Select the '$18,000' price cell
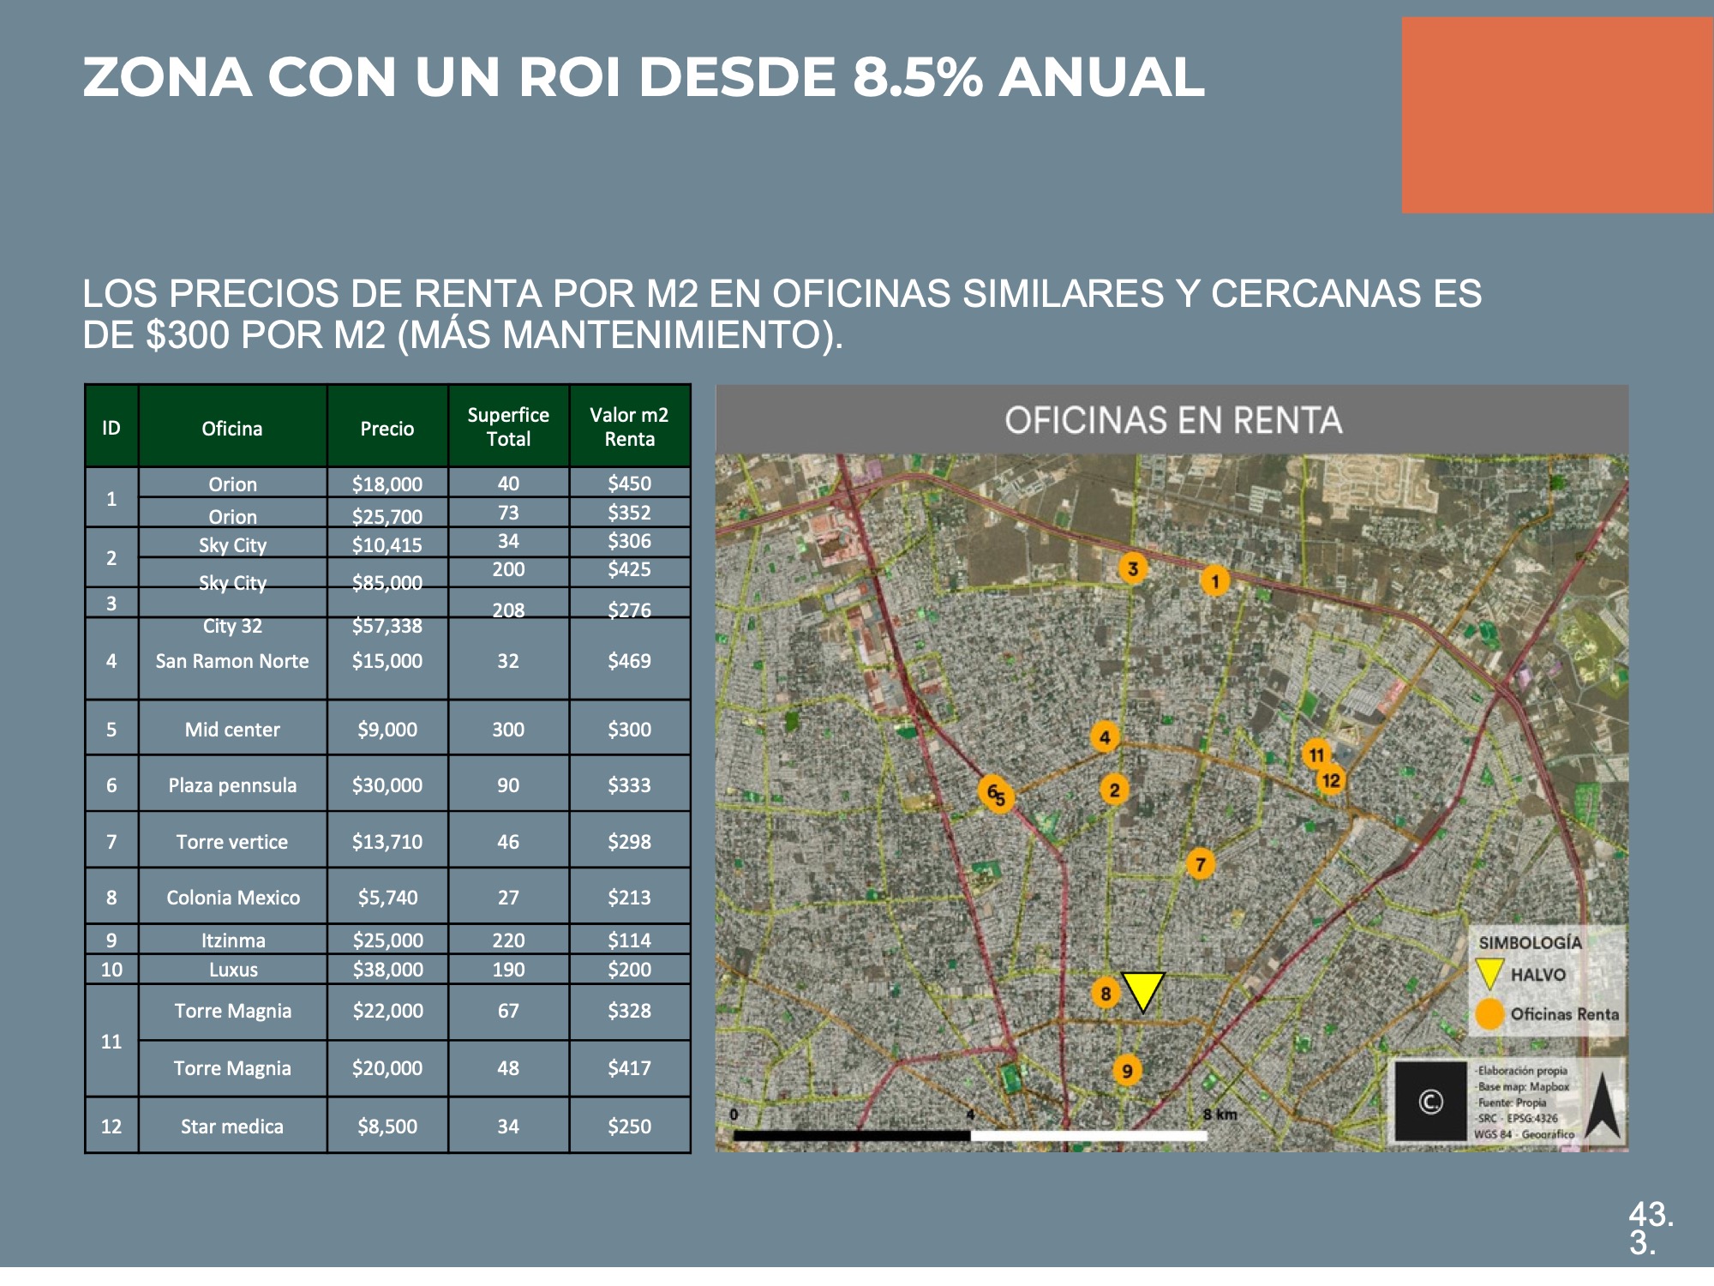 tap(387, 484)
